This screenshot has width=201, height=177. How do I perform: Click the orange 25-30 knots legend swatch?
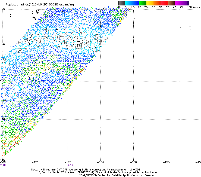[x=157, y=3]
